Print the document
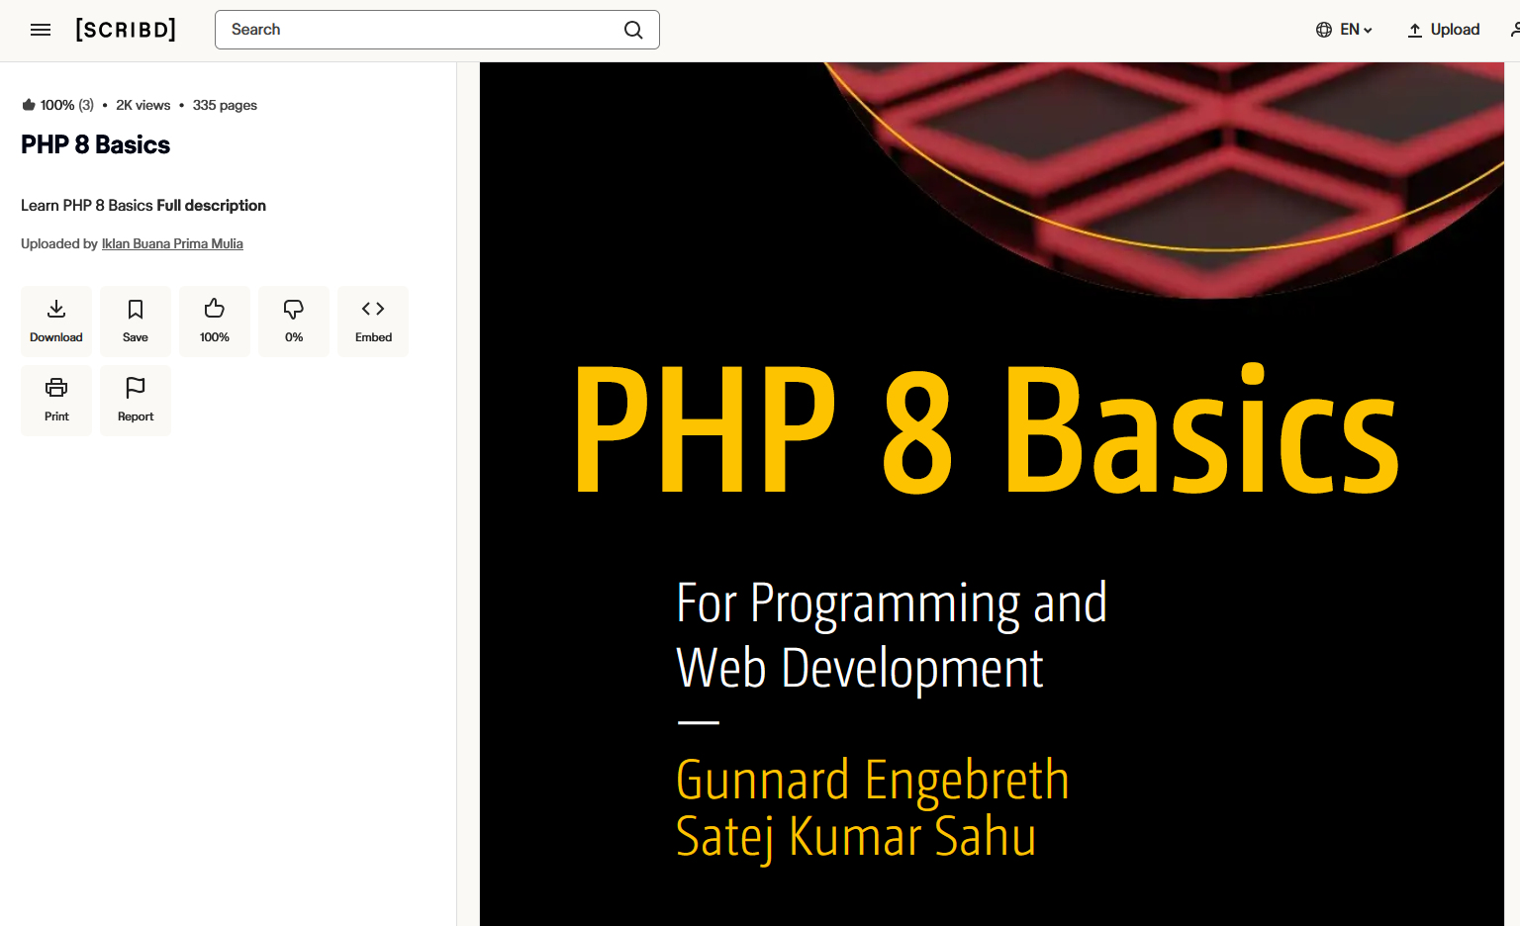 coord(56,401)
